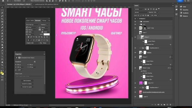Open the layer Kind filter dropdown
The image size is (192, 108).
tap(139, 9)
